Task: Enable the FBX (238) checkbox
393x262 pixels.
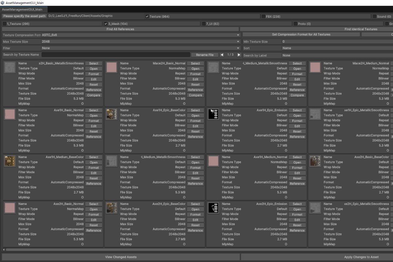Action: [x=263, y=16]
